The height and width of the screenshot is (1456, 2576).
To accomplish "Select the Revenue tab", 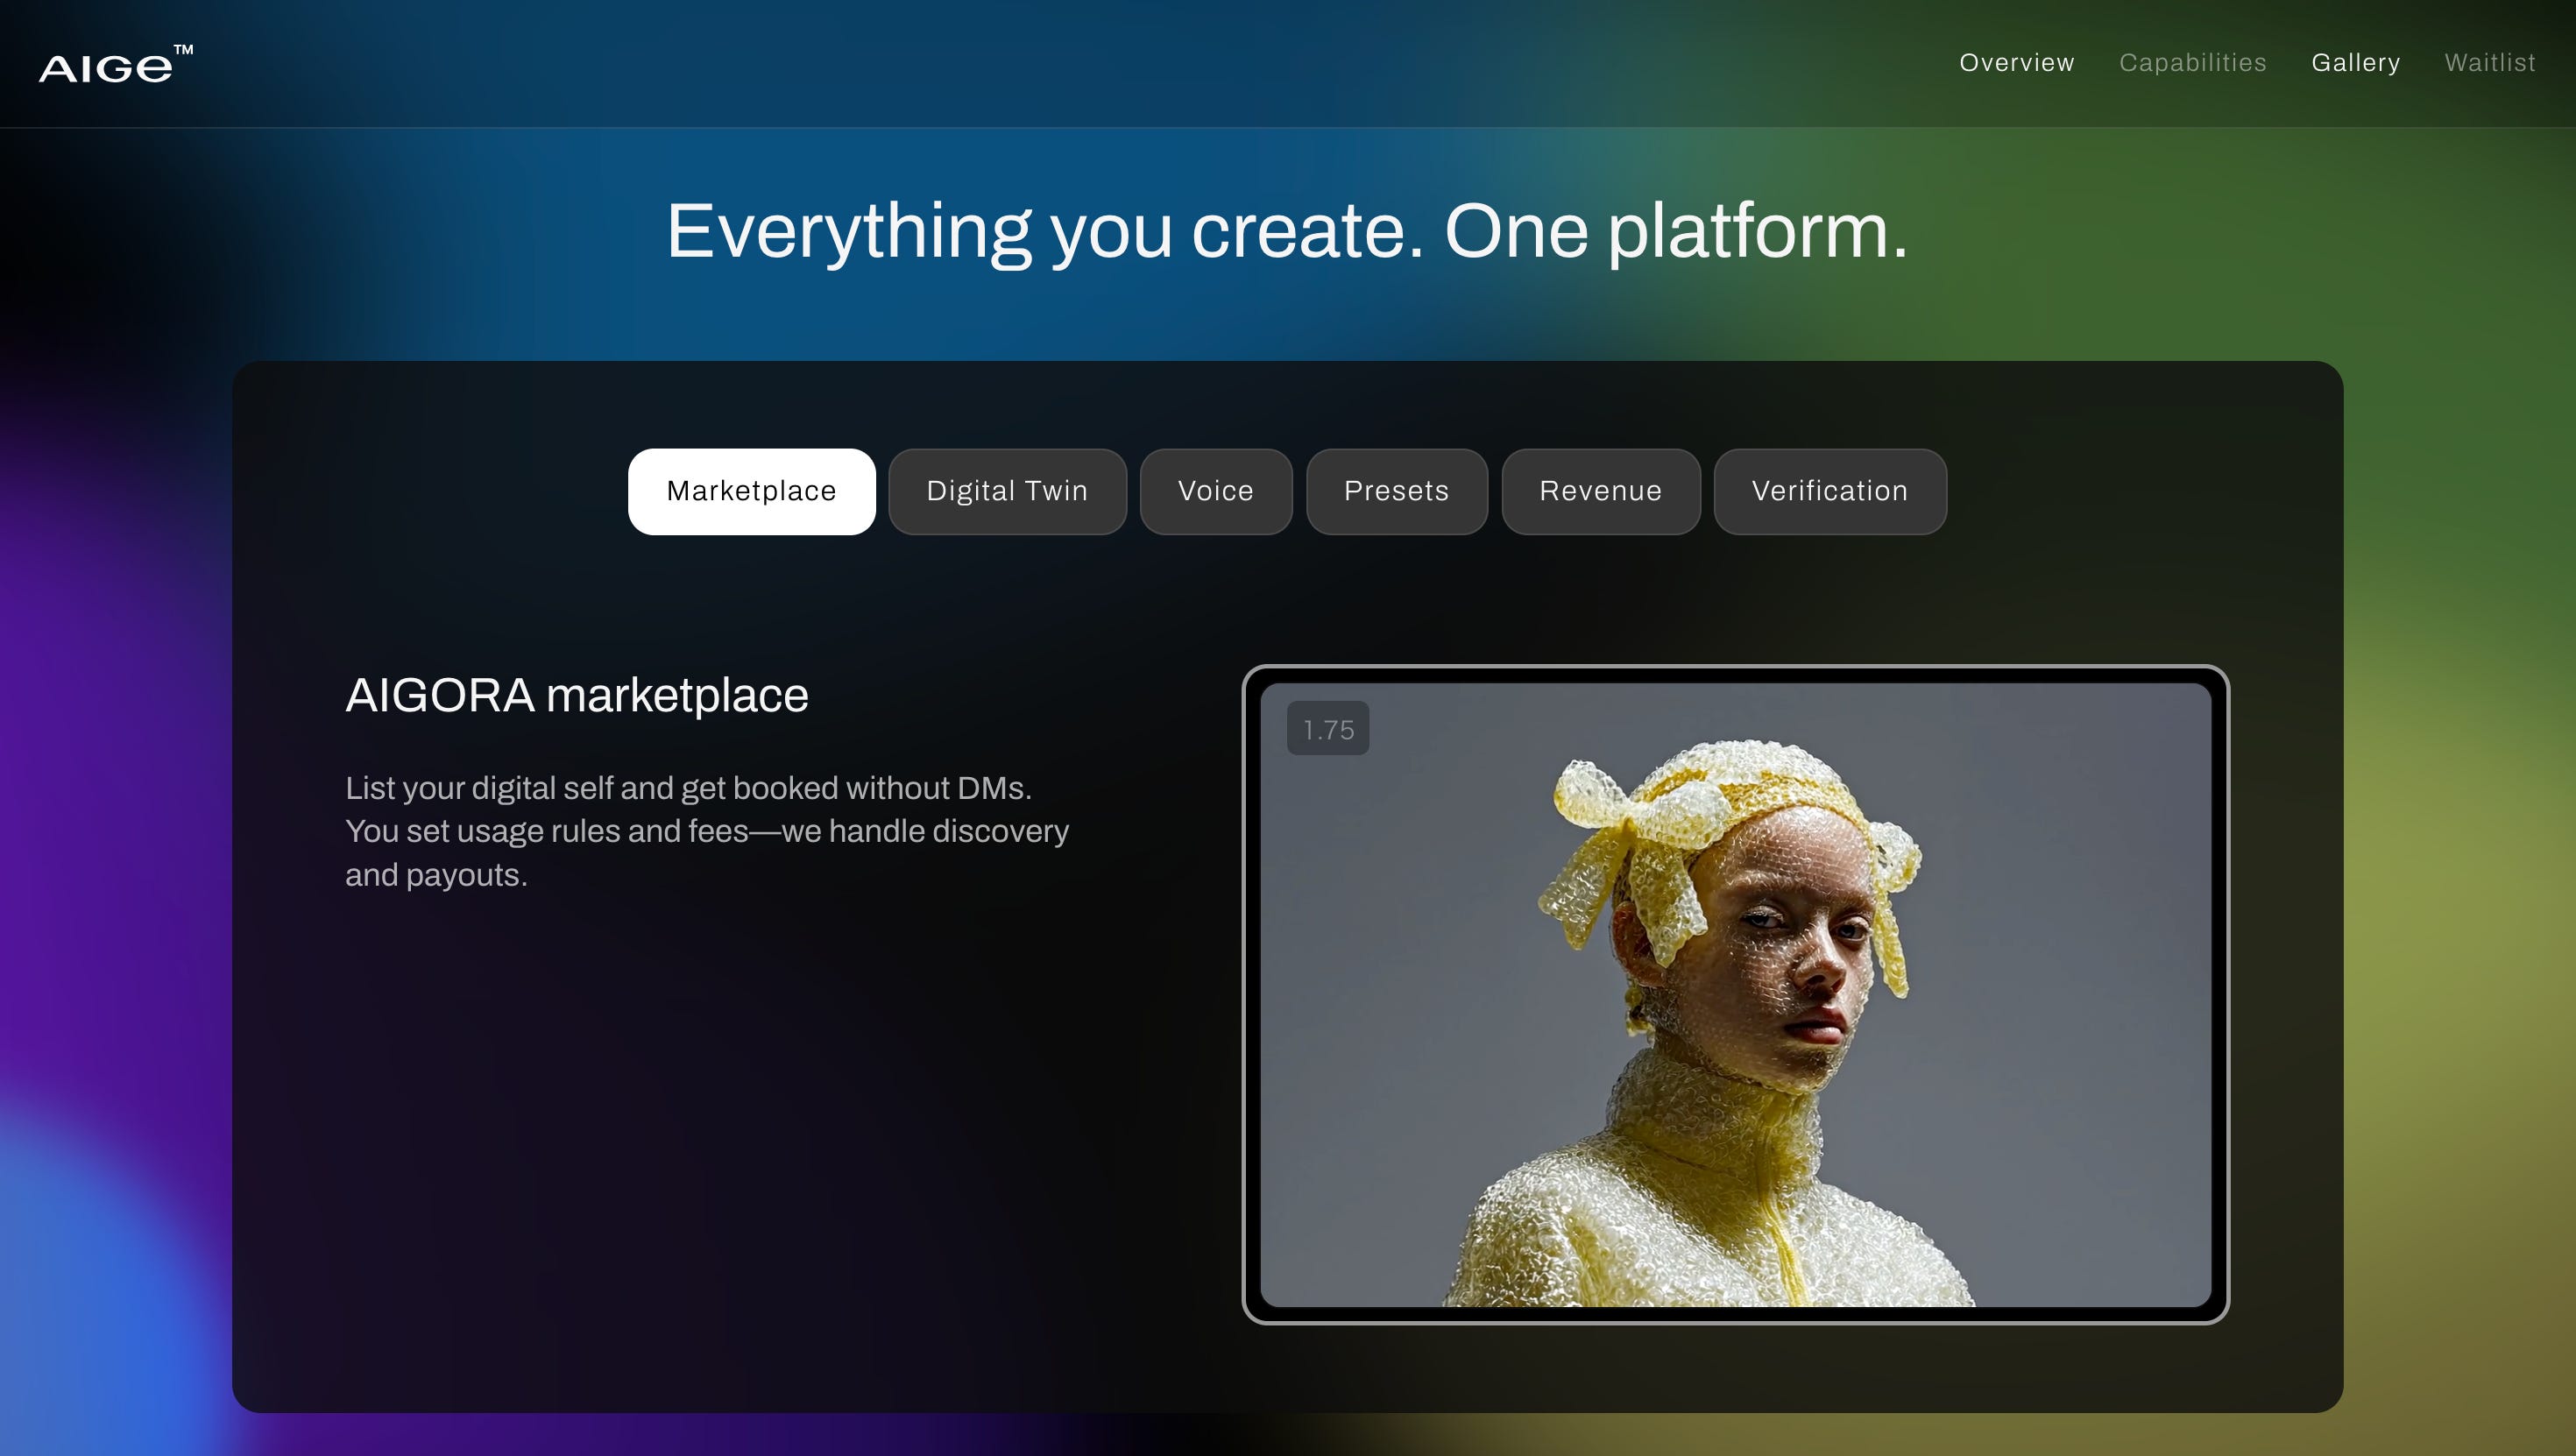I will (1600, 491).
